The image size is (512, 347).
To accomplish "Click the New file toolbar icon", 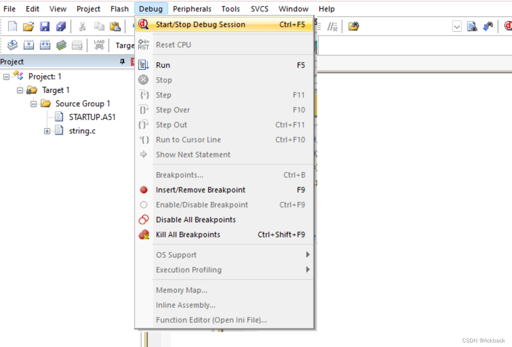I will 12,26.
